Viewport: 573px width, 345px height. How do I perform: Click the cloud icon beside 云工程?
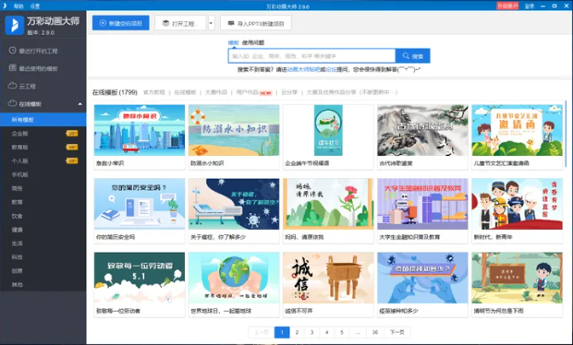tap(12, 86)
